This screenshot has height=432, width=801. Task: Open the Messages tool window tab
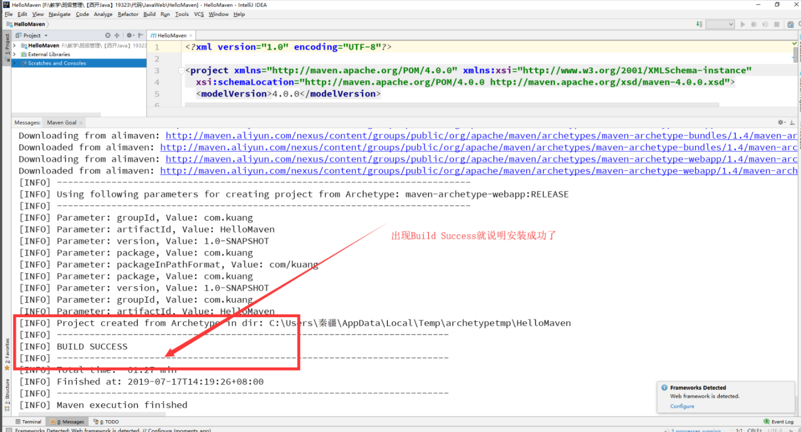68,422
